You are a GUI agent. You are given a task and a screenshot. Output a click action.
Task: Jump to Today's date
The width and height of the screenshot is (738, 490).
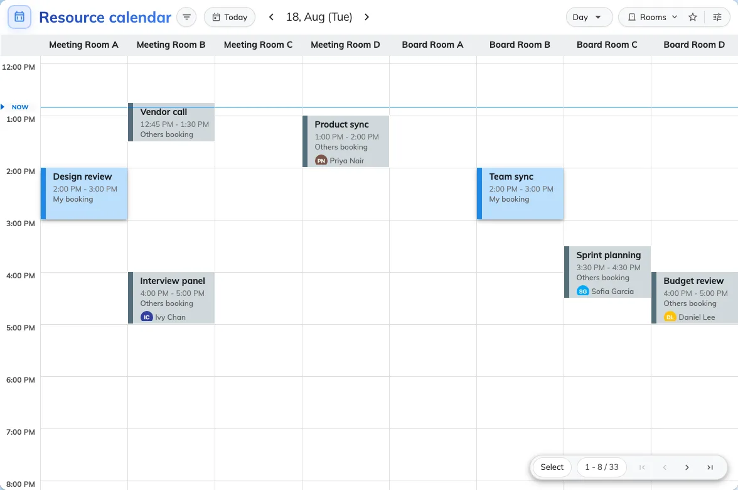click(230, 17)
